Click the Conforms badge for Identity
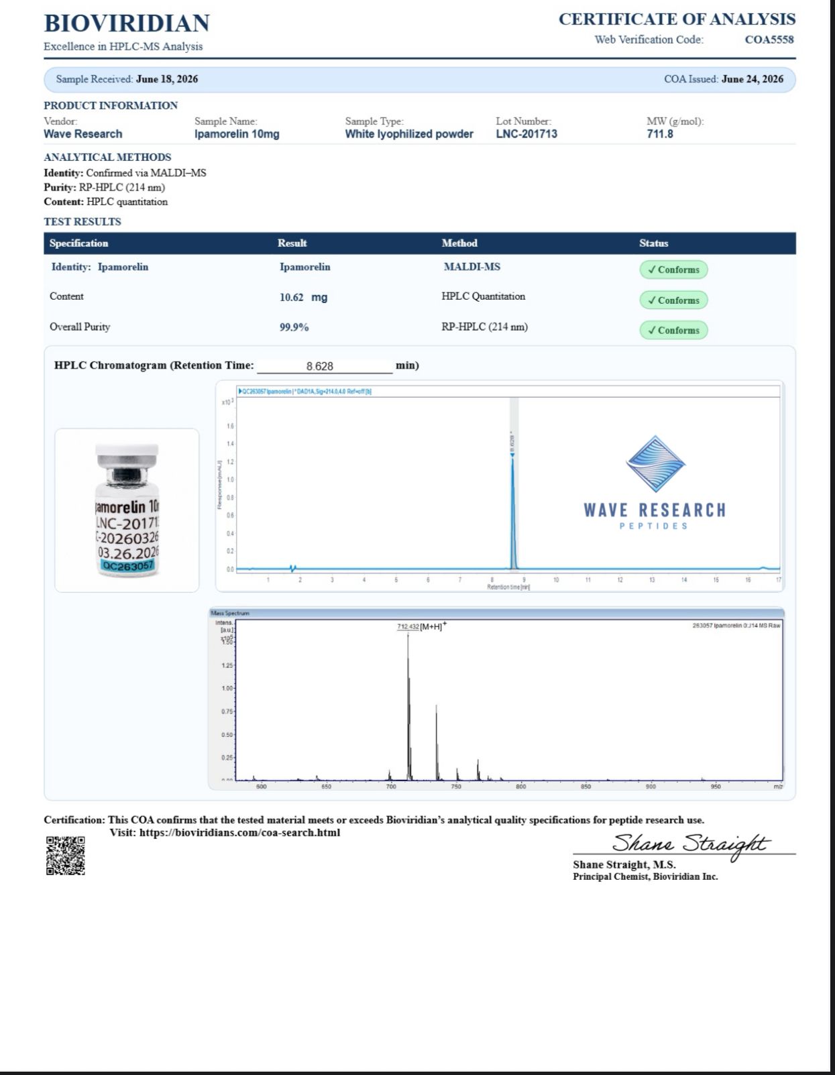The image size is (835, 1075). click(673, 270)
